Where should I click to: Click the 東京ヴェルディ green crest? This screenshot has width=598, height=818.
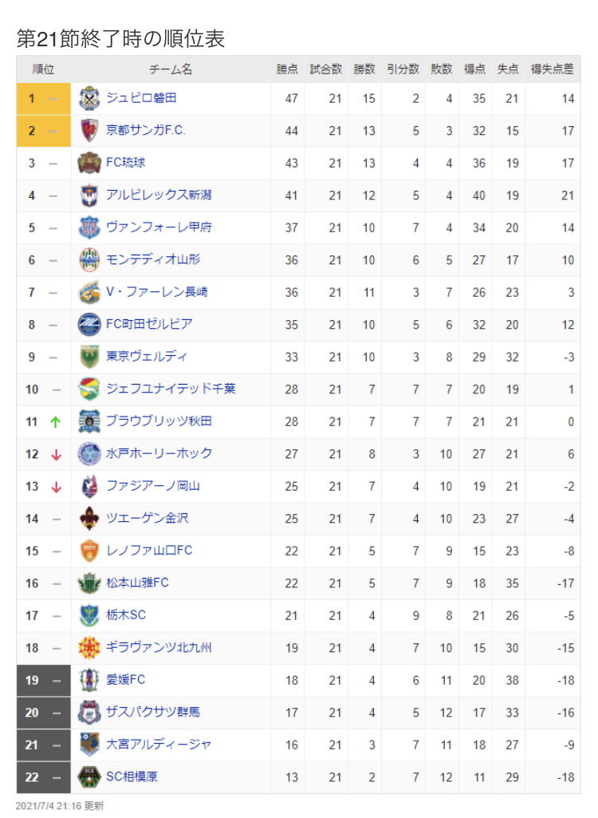(89, 357)
